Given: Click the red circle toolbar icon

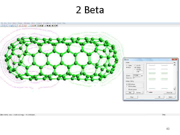Looking at the screenshot, I should tap(33, 25).
